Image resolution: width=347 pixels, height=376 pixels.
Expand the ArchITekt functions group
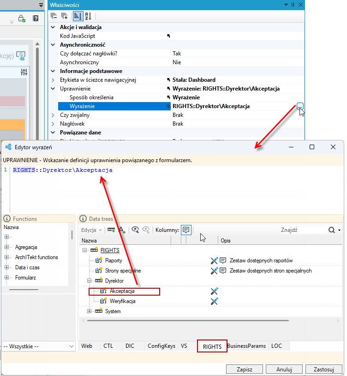[x=6, y=257]
